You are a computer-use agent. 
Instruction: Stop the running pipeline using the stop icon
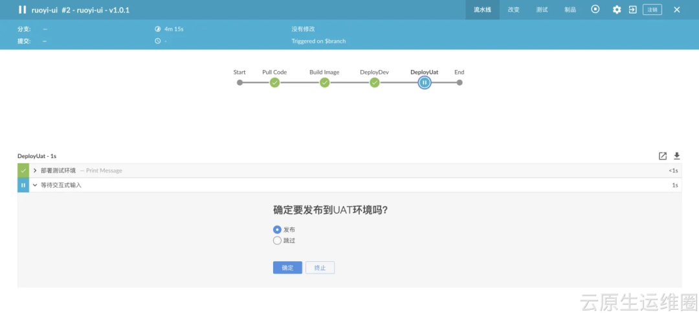[x=595, y=9]
